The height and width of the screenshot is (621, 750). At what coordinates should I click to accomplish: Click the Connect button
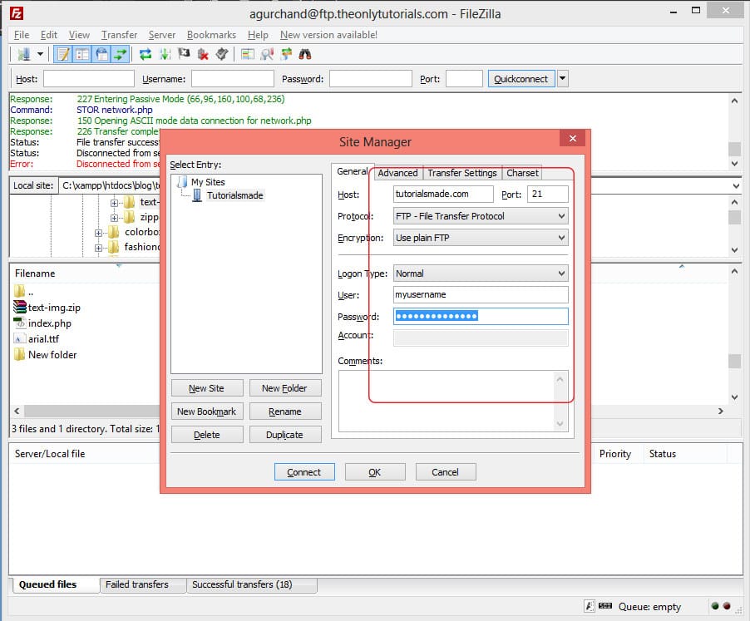pos(304,472)
